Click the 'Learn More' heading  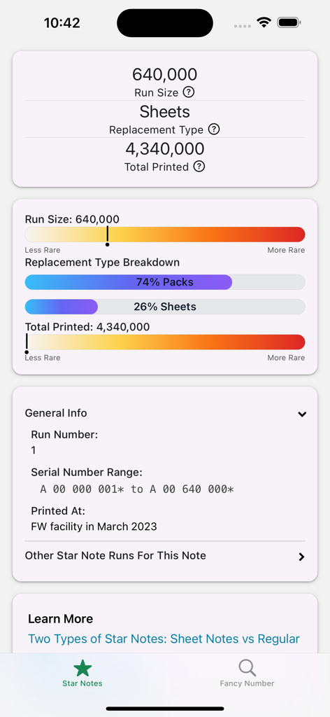pos(61,619)
